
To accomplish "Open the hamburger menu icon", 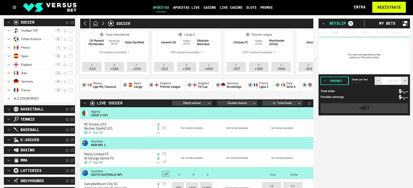I will pos(14,7).
